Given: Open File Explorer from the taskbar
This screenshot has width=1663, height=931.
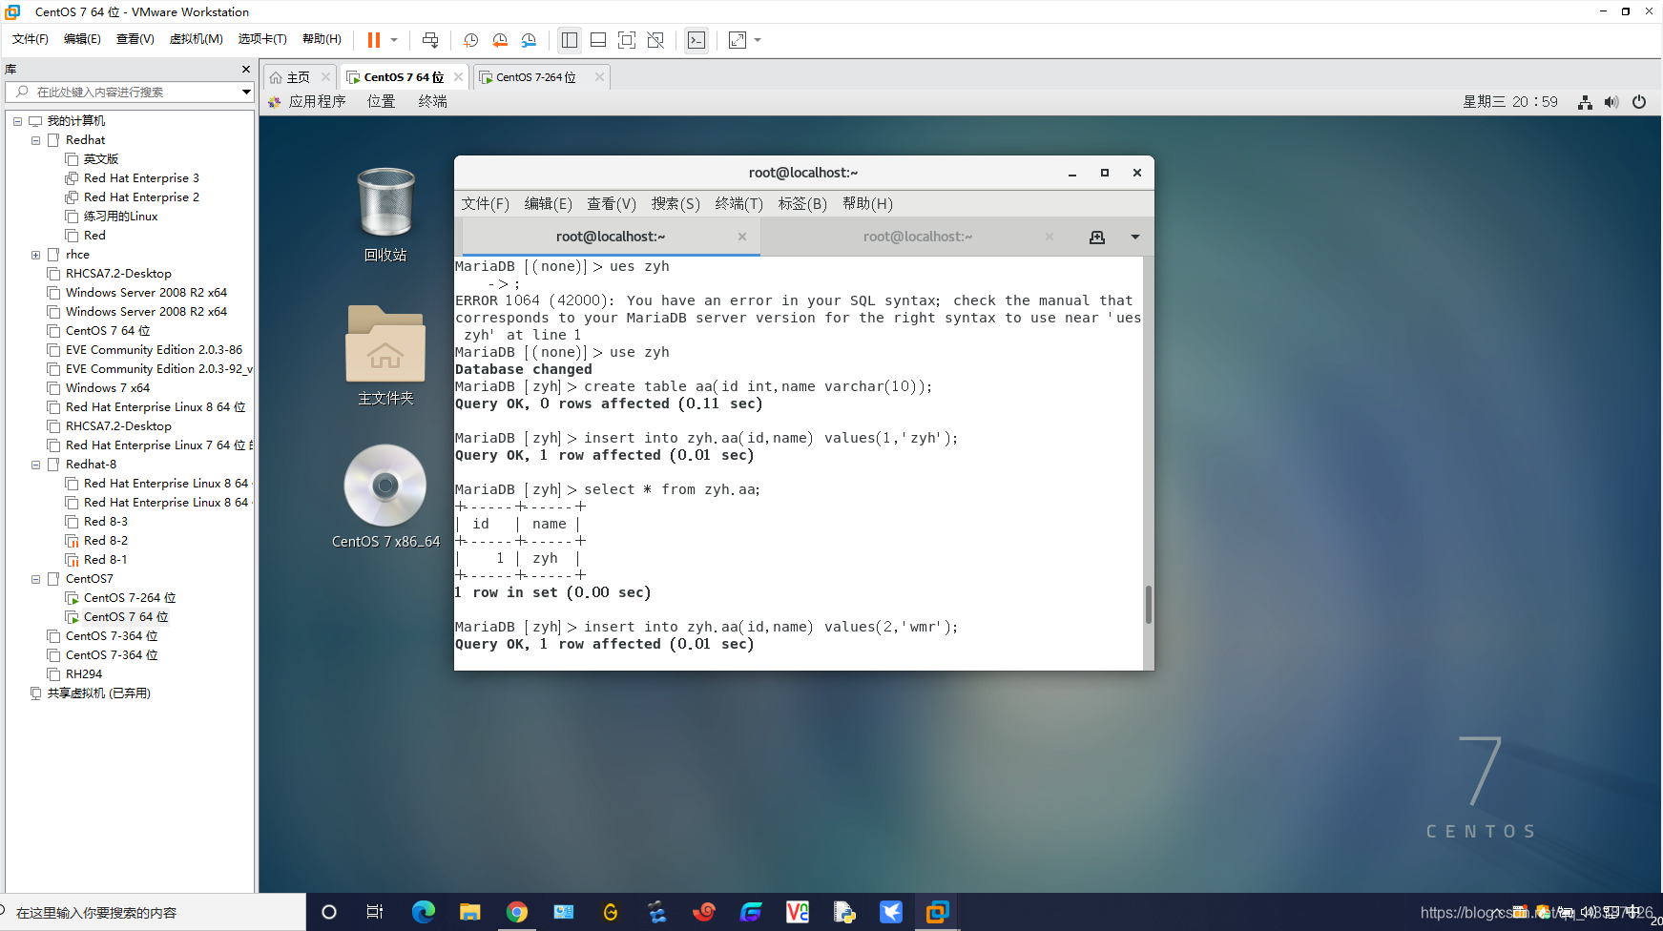Looking at the screenshot, I should pos(470,912).
